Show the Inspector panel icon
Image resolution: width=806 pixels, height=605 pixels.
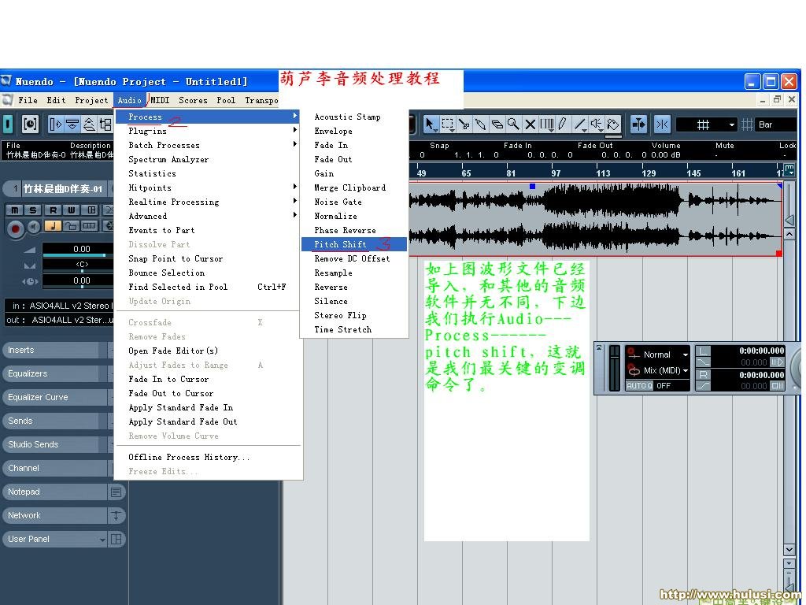(x=55, y=124)
